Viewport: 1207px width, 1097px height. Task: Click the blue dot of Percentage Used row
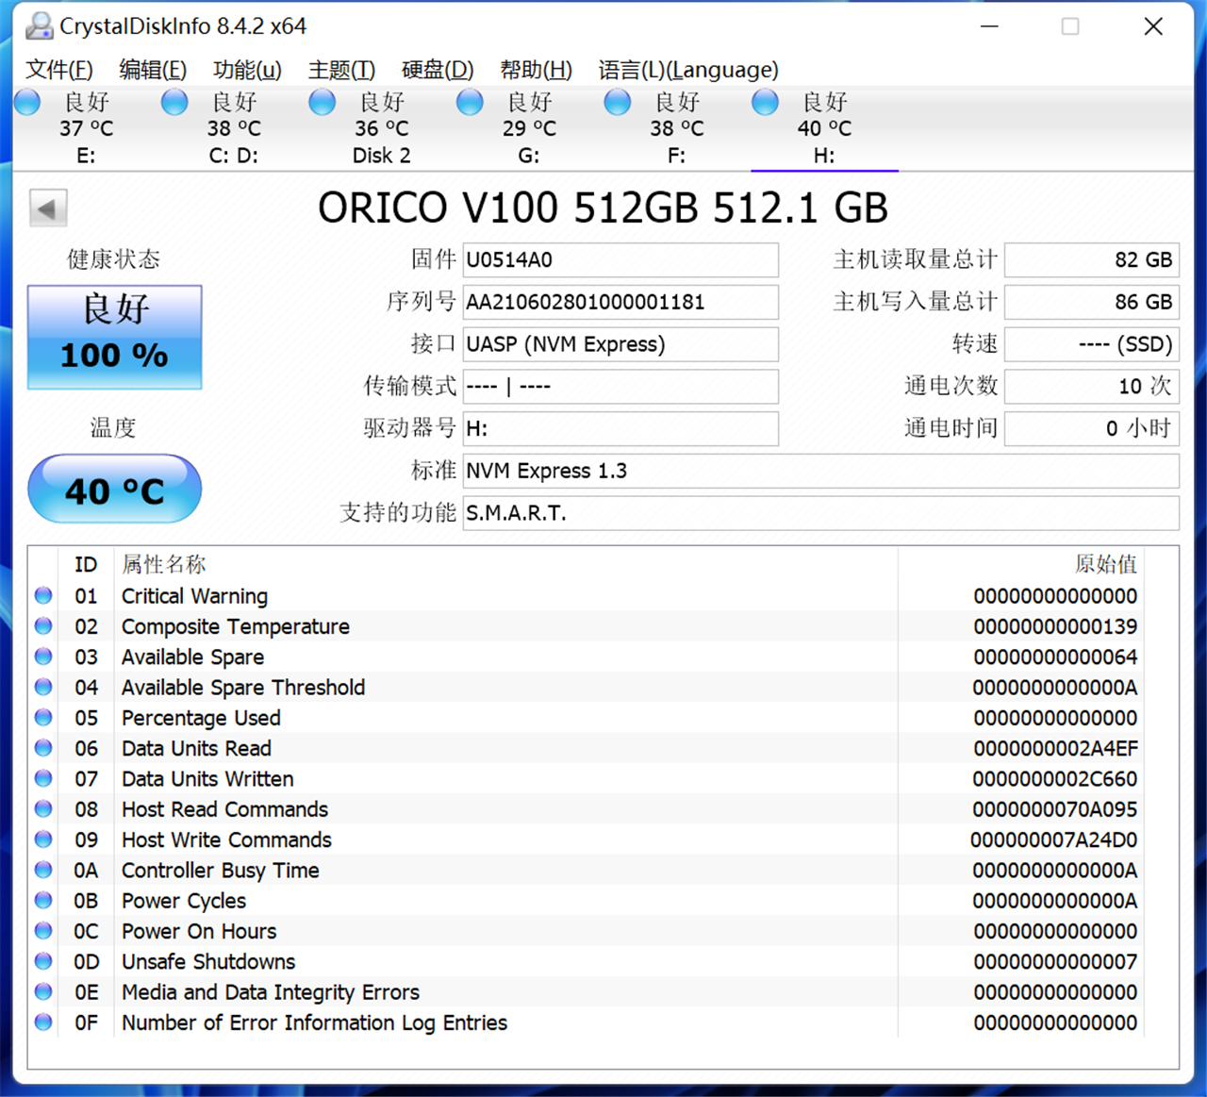pos(43,717)
